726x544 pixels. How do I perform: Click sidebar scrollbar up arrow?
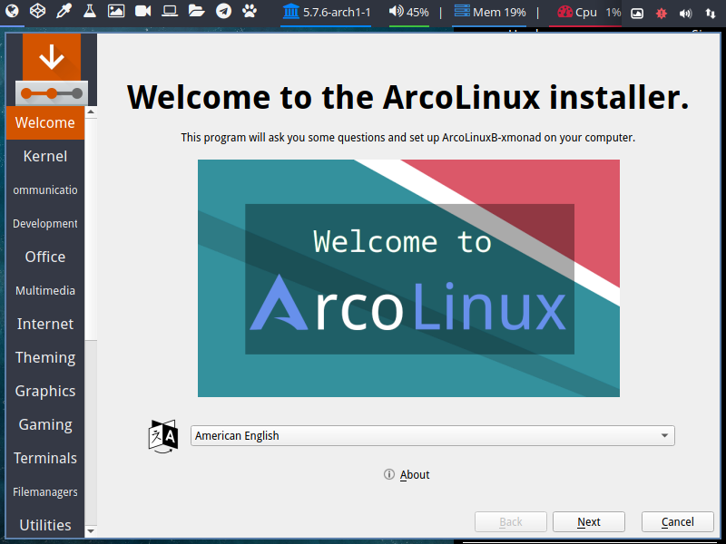tap(91, 112)
